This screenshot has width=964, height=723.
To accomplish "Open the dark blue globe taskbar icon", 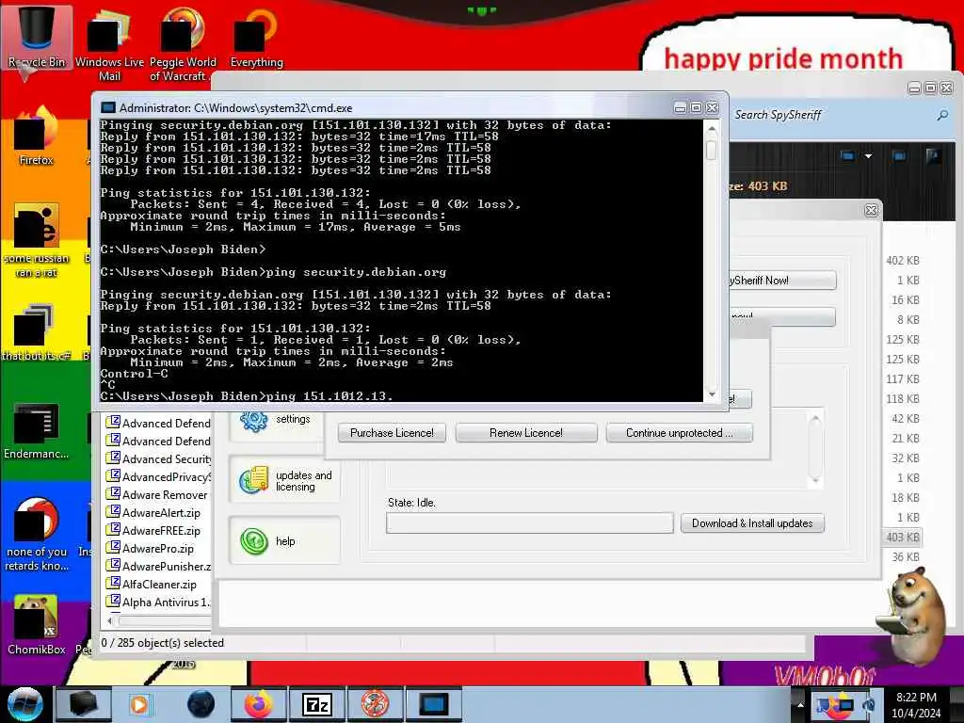I will [x=201, y=704].
